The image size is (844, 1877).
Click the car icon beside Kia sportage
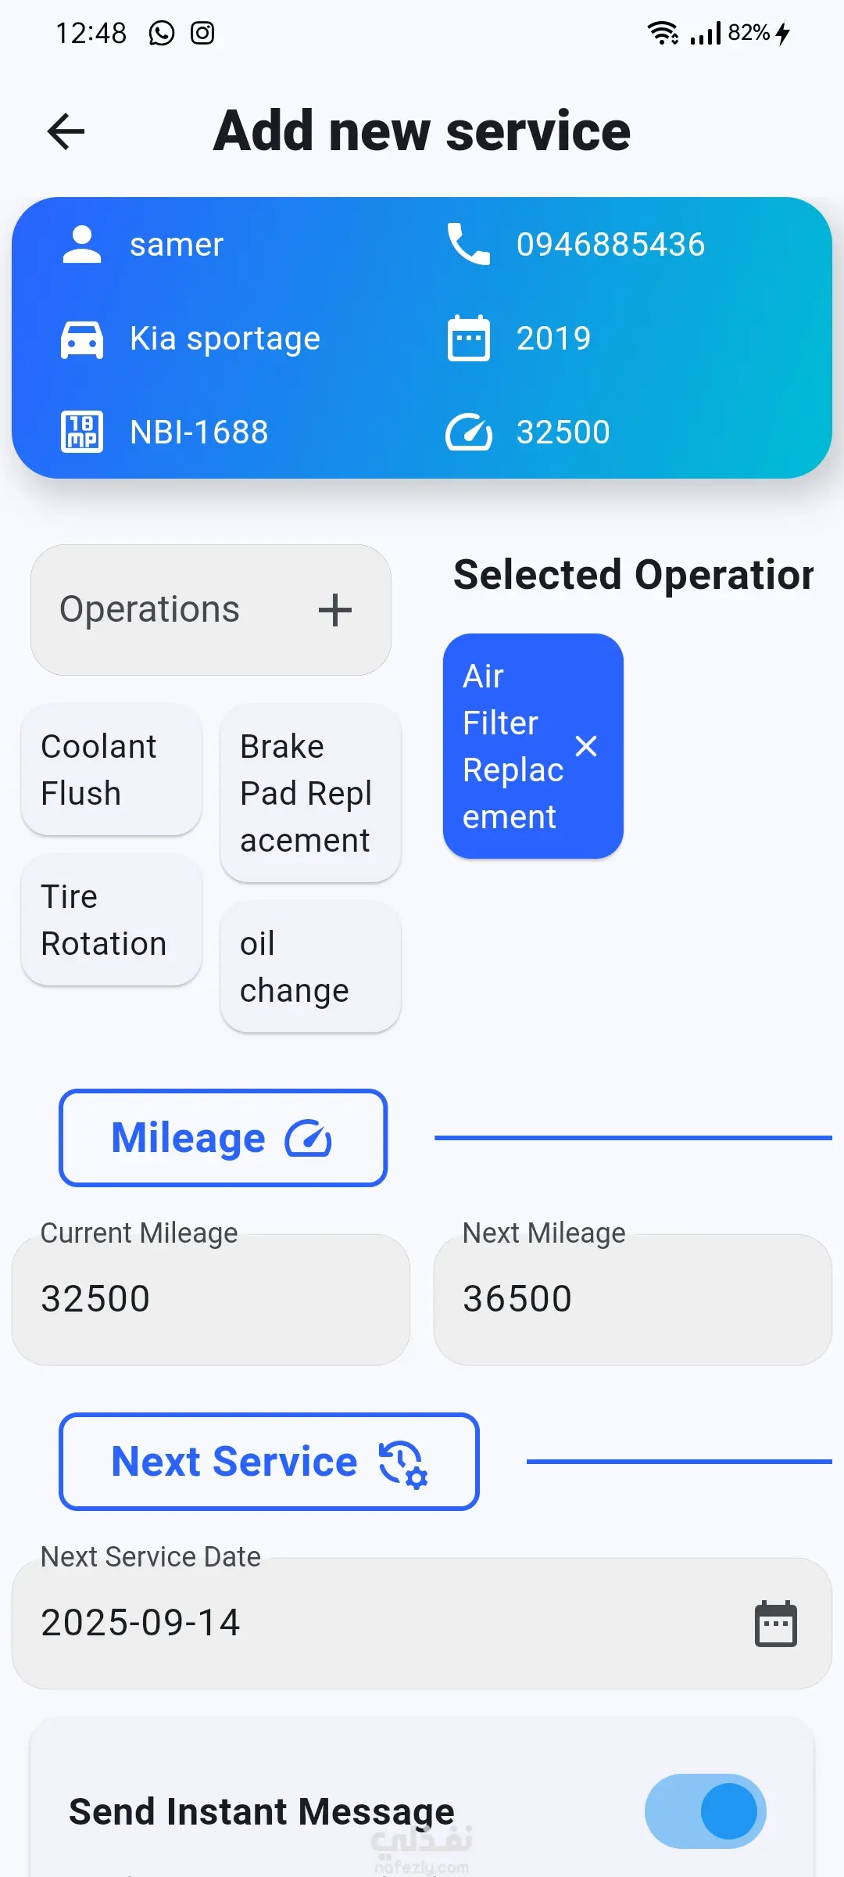pos(82,339)
